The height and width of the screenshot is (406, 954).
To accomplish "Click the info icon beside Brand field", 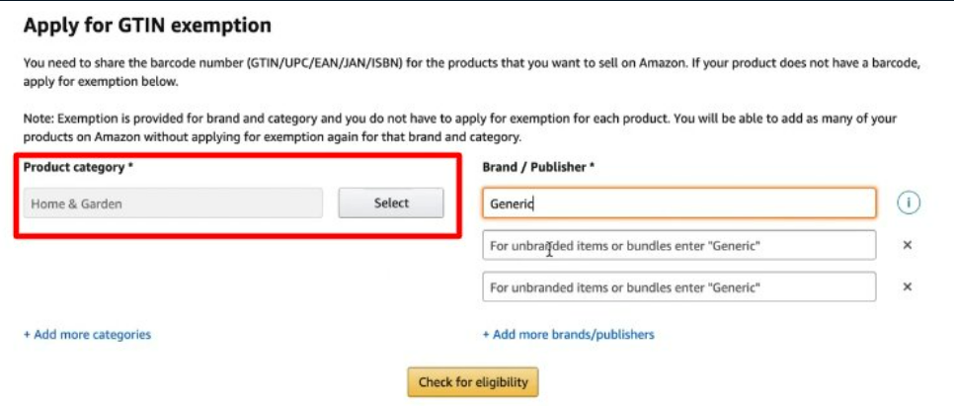I will 909,203.
